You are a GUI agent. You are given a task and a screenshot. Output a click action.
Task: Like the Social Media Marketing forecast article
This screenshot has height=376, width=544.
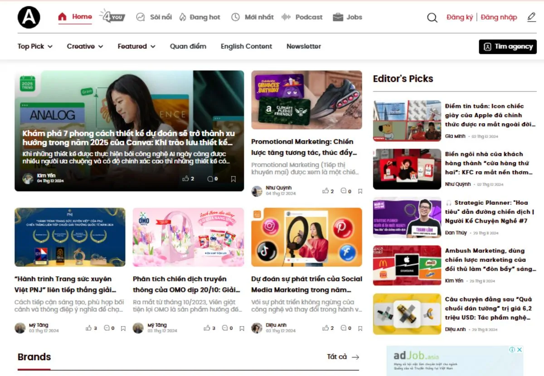click(x=325, y=328)
